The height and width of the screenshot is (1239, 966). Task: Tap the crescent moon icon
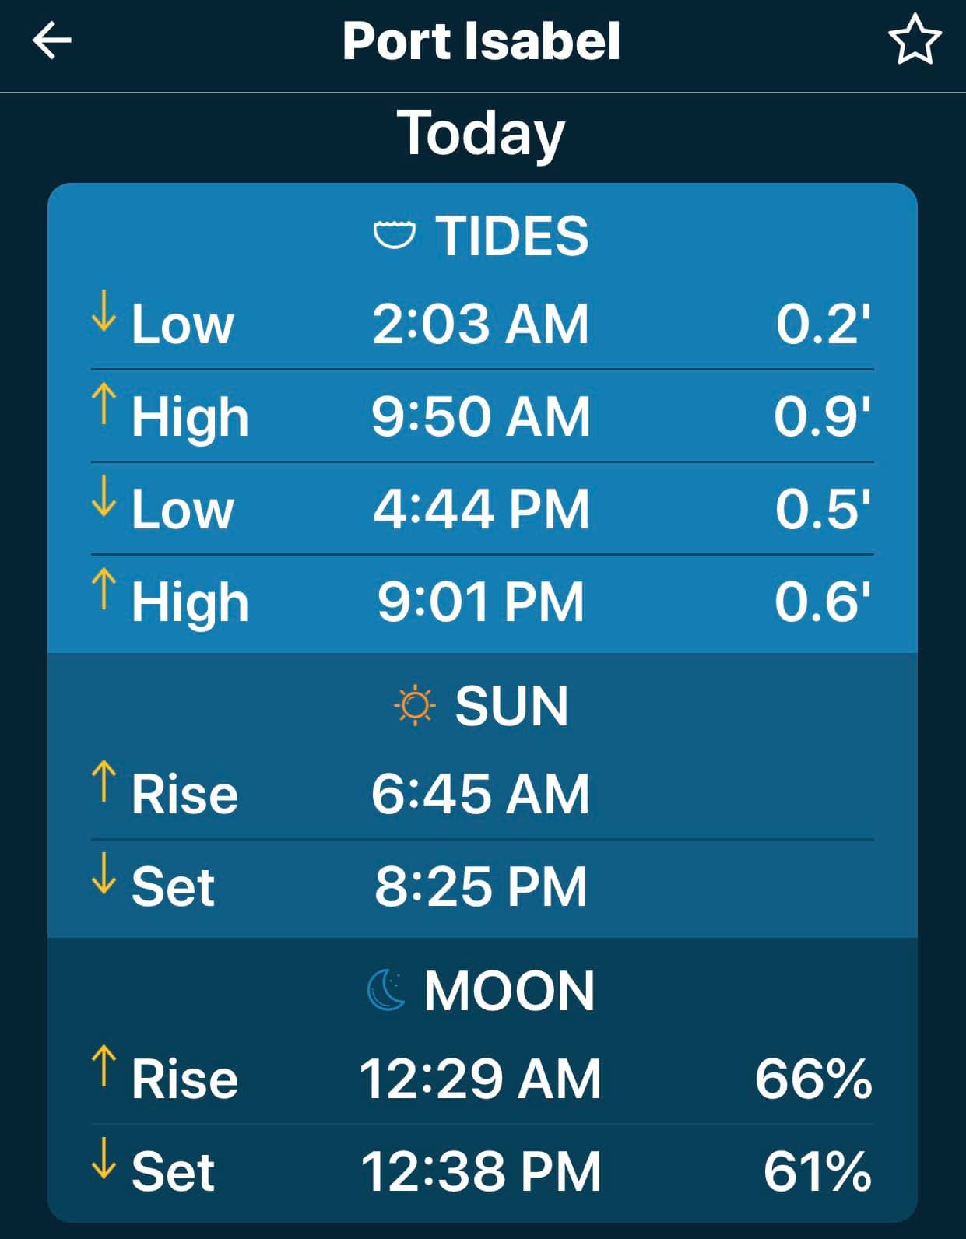coord(387,990)
